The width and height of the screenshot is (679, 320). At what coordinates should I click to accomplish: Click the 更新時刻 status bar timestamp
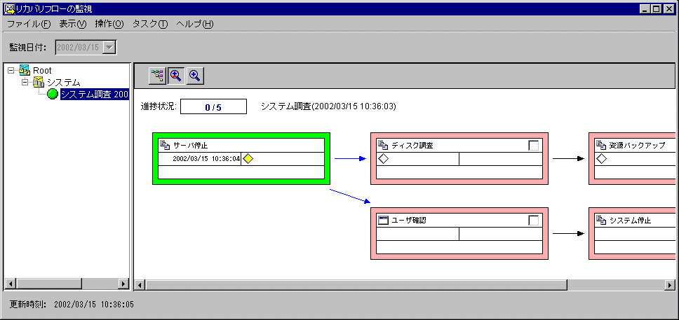pos(94,305)
